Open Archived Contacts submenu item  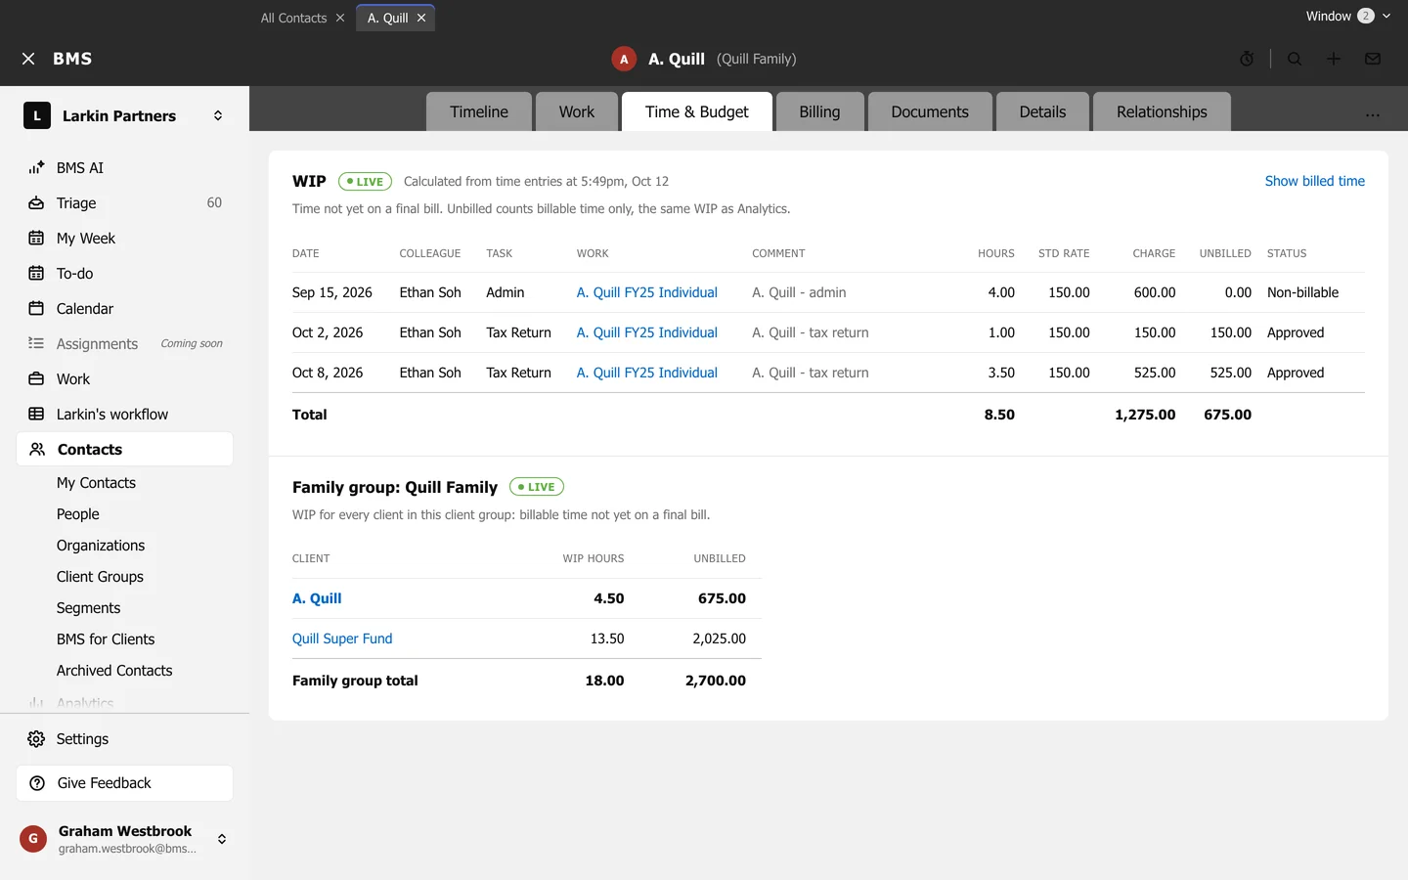pyautogui.click(x=114, y=671)
